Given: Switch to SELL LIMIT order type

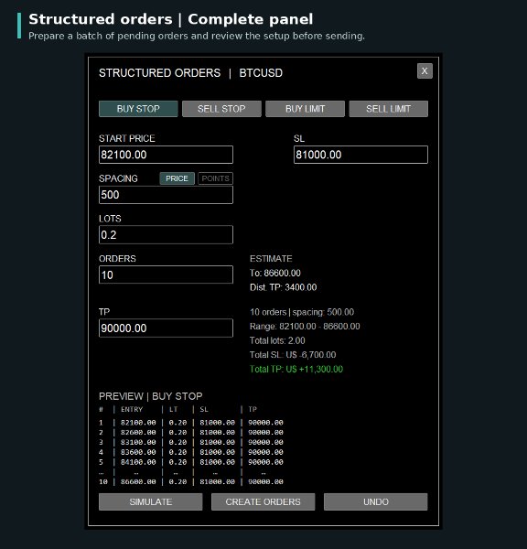Looking at the screenshot, I should (x=388, y=109).
